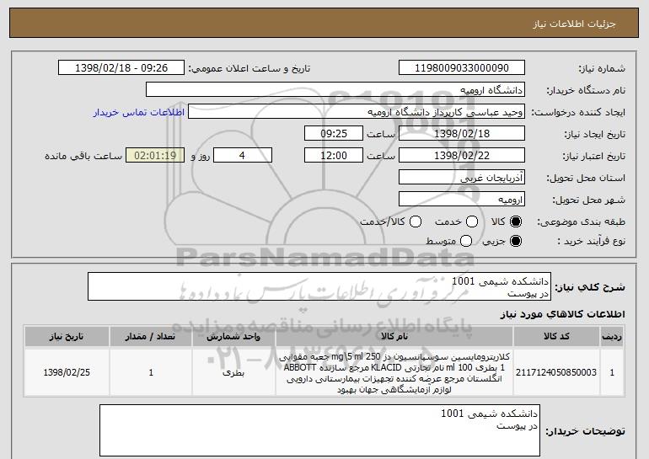Viewport: 649px width, 459px height.
Task: Click the بطری unit cell
Action: pos(233,372)
